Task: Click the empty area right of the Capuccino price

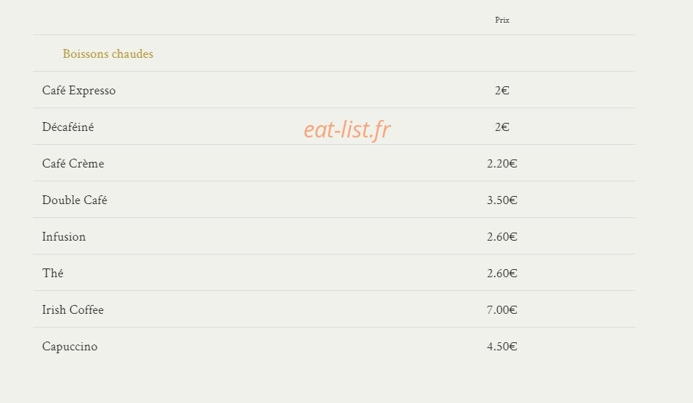Action: (x=576, y=347)
